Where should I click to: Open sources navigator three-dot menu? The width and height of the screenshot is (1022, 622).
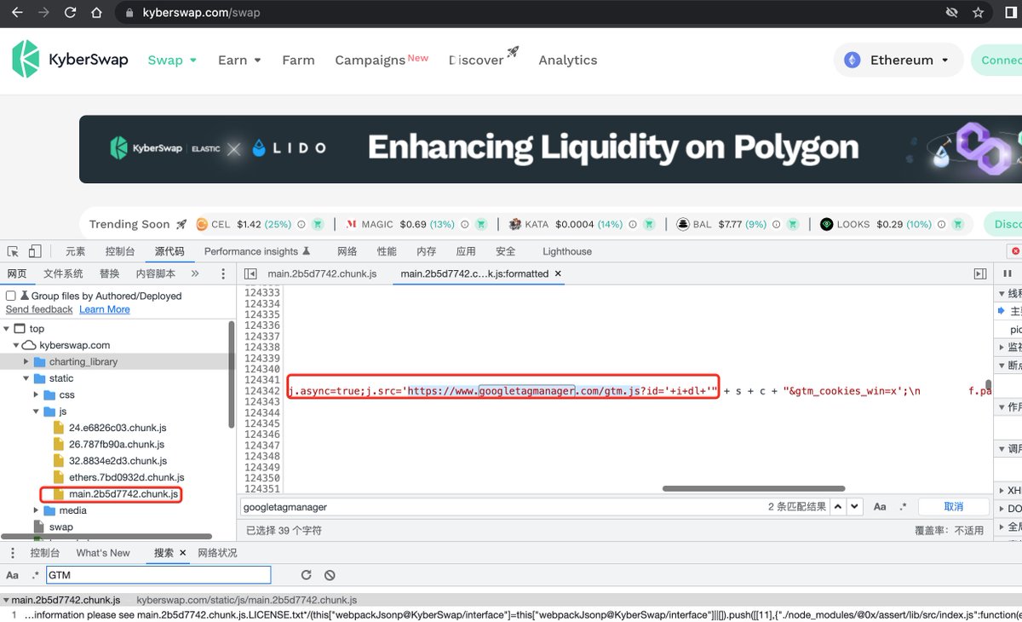click(x=224, y=274)
